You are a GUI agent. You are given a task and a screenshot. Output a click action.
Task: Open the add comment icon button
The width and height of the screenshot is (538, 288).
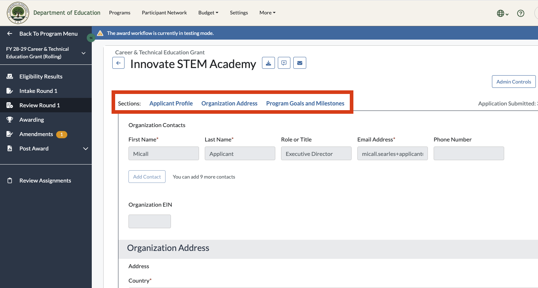click(x=284, y=63)
